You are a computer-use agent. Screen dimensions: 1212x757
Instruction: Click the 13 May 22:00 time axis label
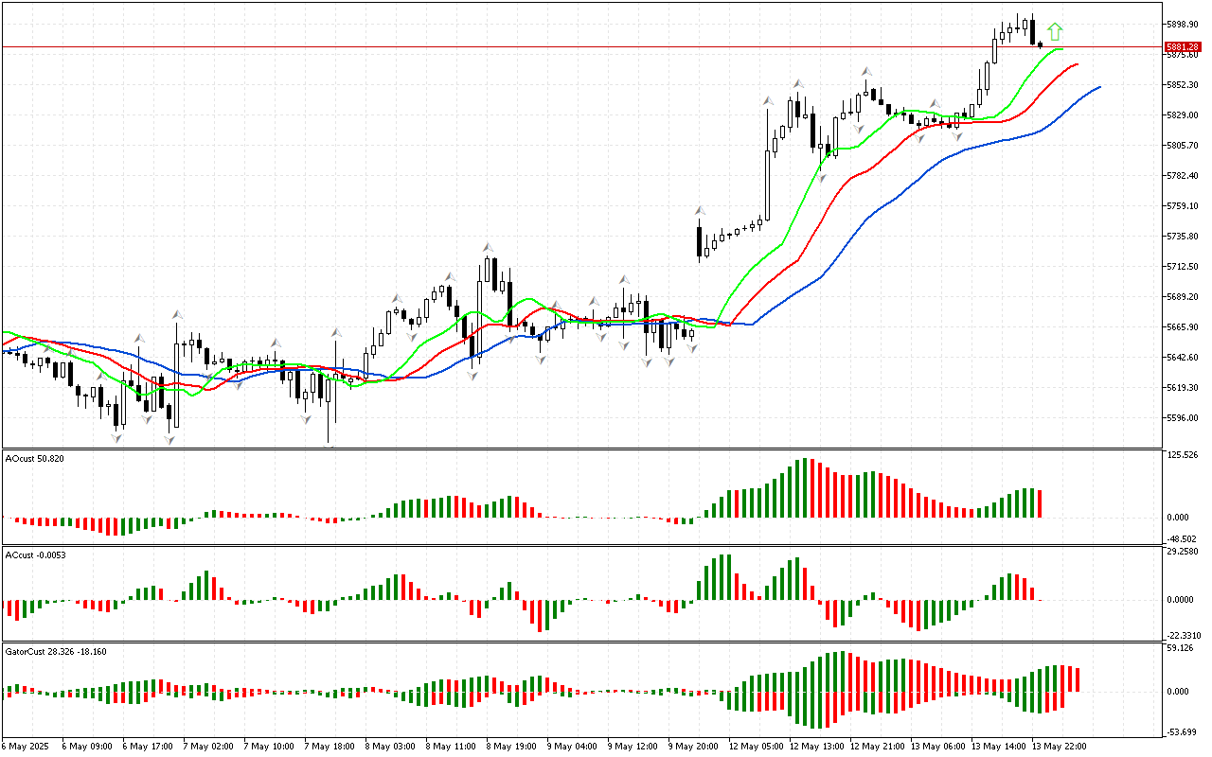pos(1059,746)
